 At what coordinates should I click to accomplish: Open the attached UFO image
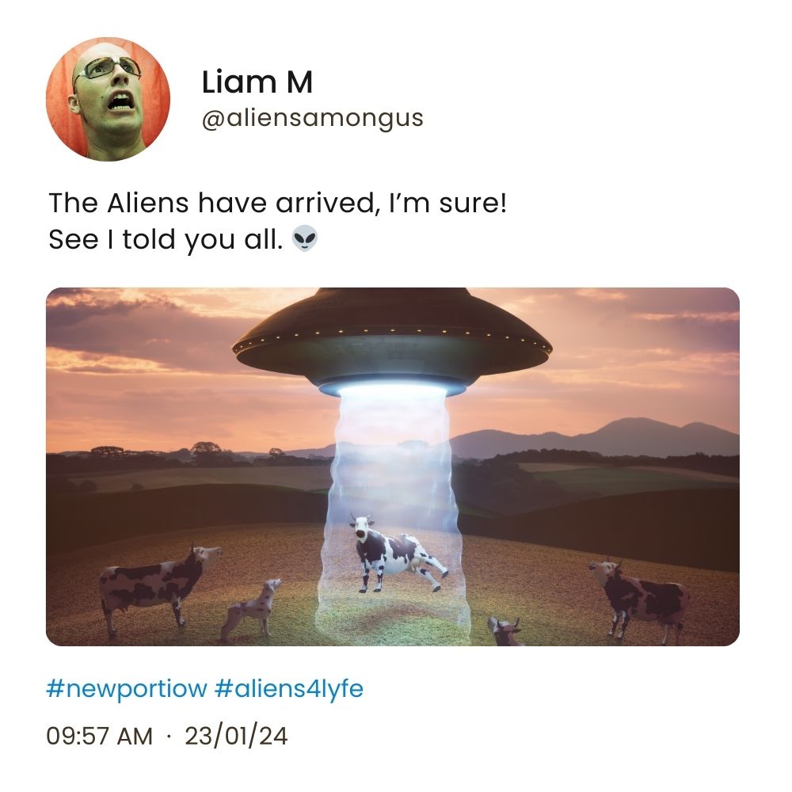pos(393,466)
